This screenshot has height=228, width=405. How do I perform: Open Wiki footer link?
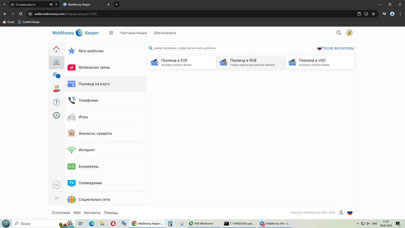tap(77, 213)
